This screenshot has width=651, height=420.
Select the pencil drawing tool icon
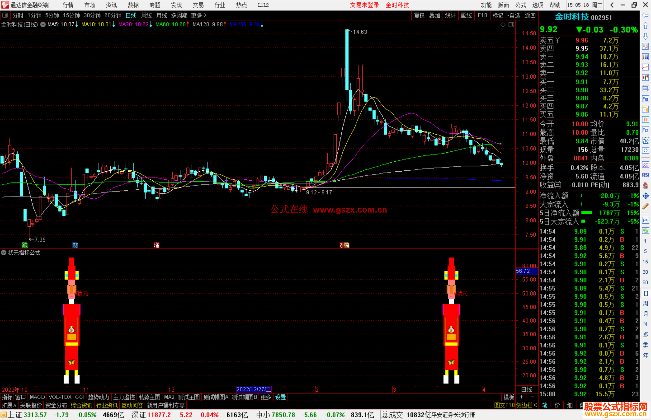coord(645,207)
